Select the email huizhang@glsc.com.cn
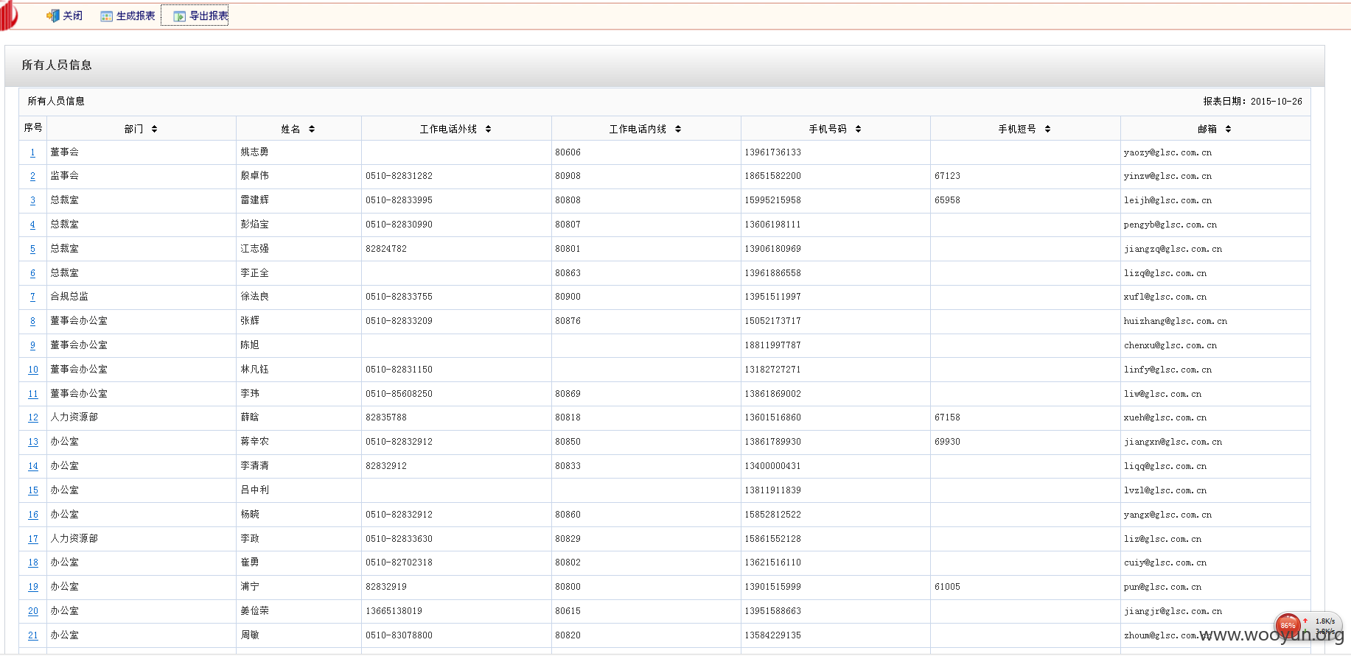 (x=1176, y=321)
